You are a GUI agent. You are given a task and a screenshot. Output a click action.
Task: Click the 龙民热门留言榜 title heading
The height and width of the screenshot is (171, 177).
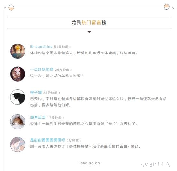[x=89, y=23]
